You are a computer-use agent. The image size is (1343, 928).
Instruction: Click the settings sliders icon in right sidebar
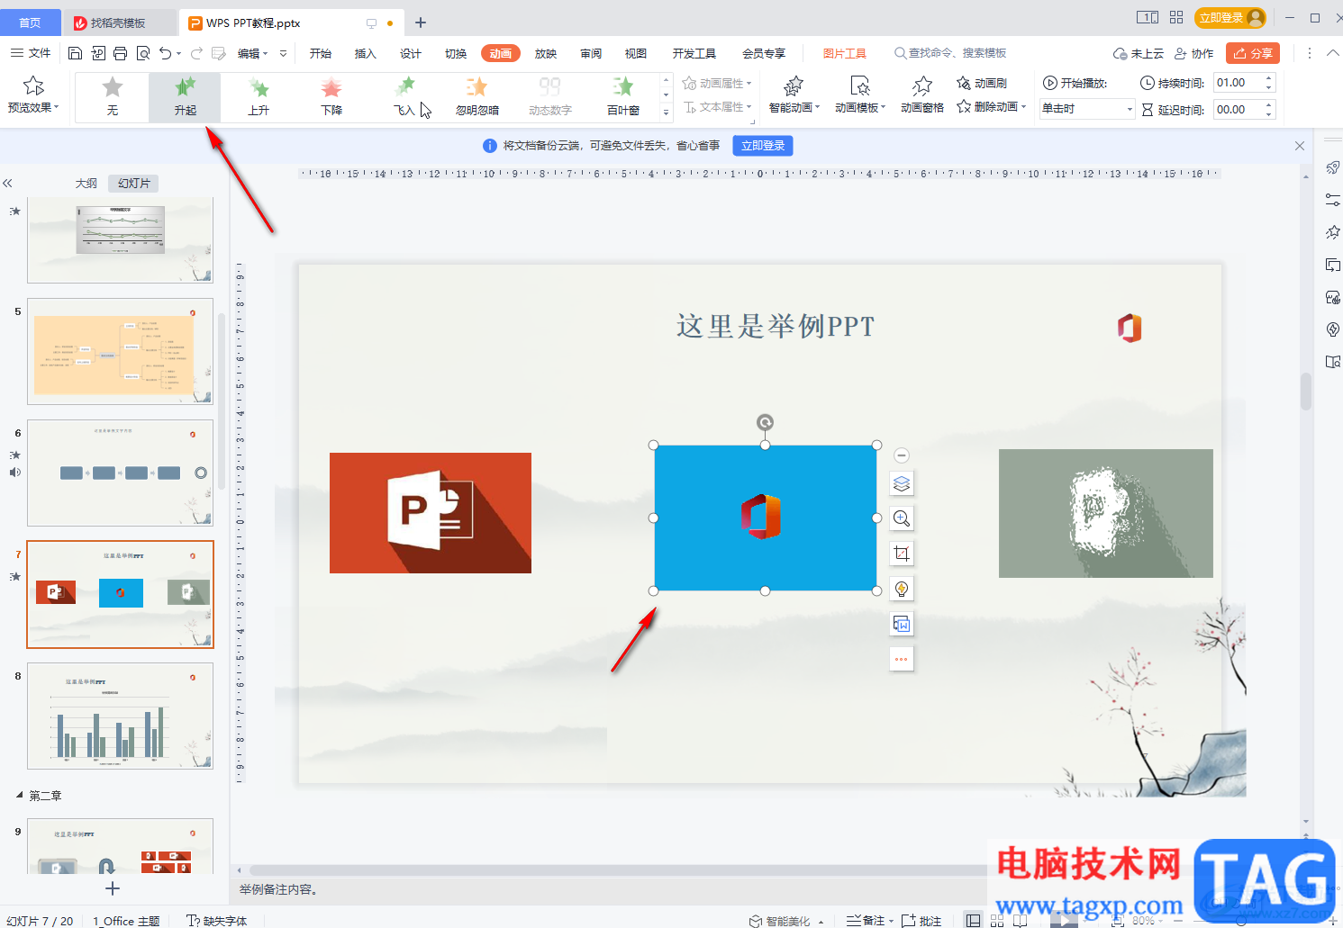click(x=1333, y=200)
